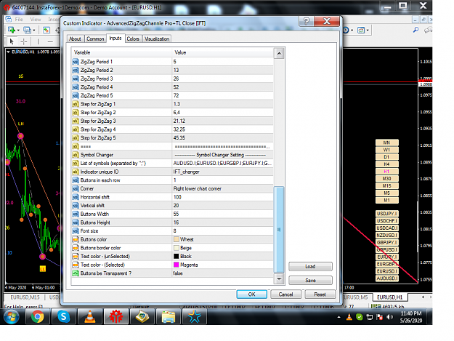Screen dimensions: 454x341
Task: Click the Reset button
Action: (x=320, y=294)
